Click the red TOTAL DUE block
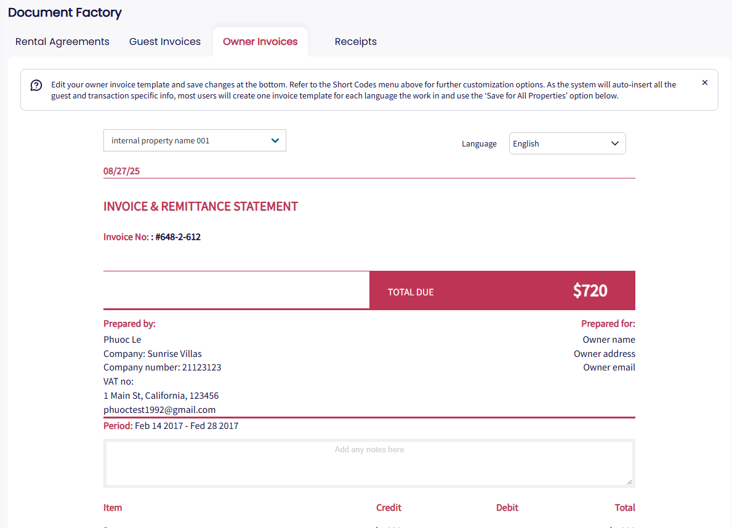The width and height of the screenshot is (732, 528). tap(502, 290)
